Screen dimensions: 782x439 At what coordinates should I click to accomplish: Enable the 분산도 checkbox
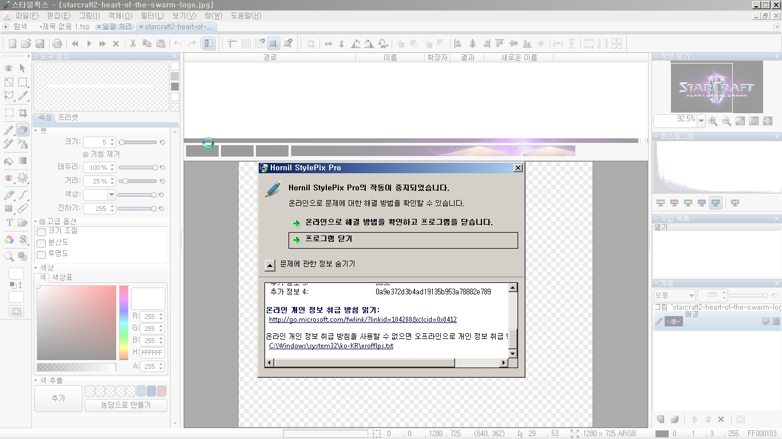[41, 243]
